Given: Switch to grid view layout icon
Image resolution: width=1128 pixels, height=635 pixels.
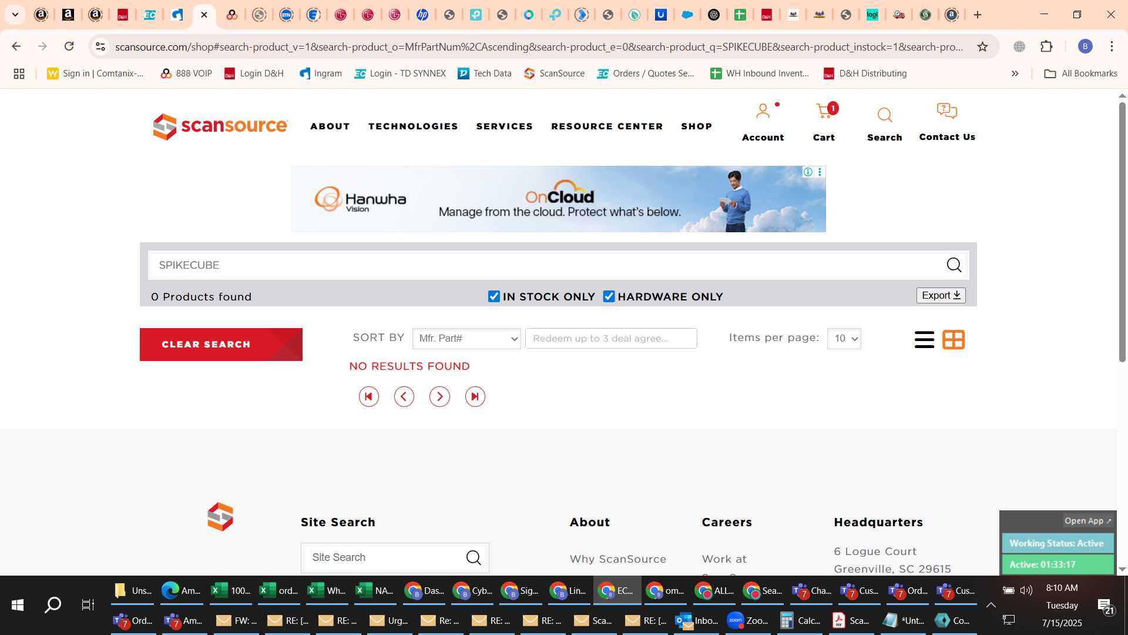Looking at the screenshot, I should (x=954, y=340).
